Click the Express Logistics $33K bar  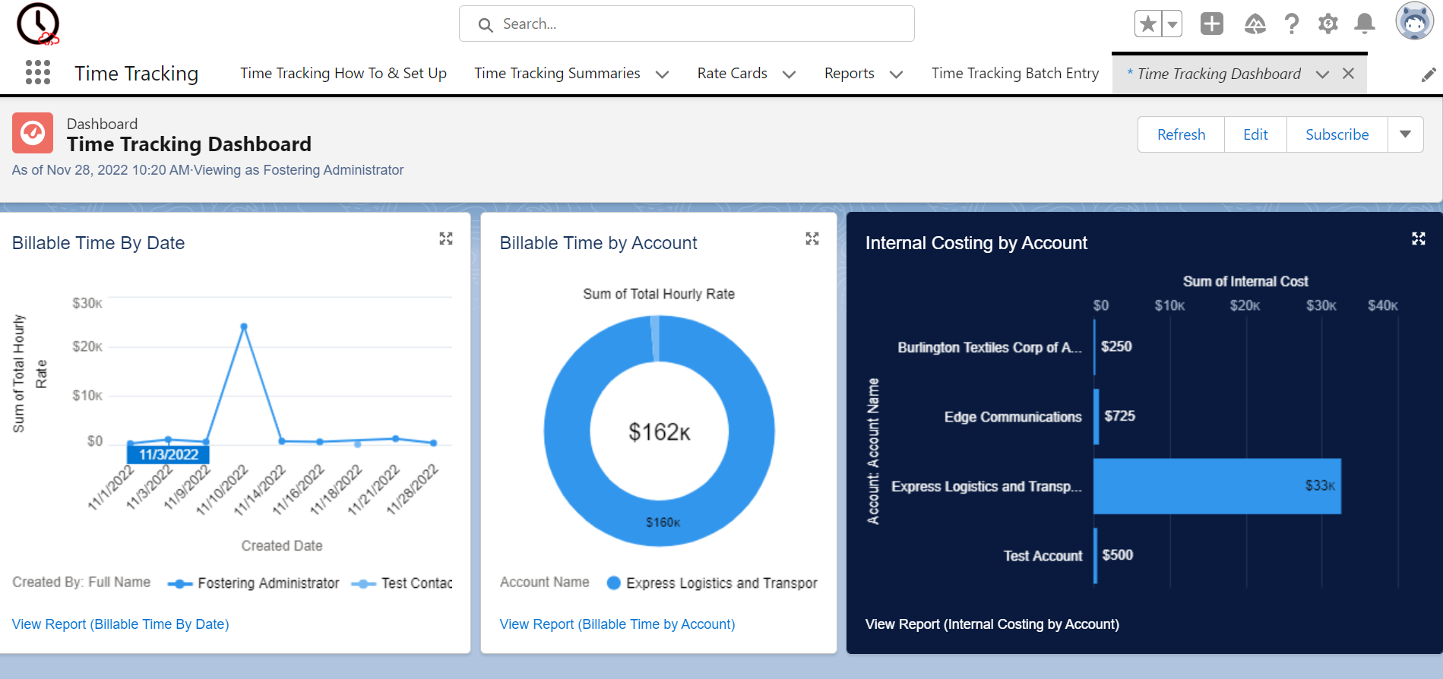pyautogui.click(x=1216, y=486)
